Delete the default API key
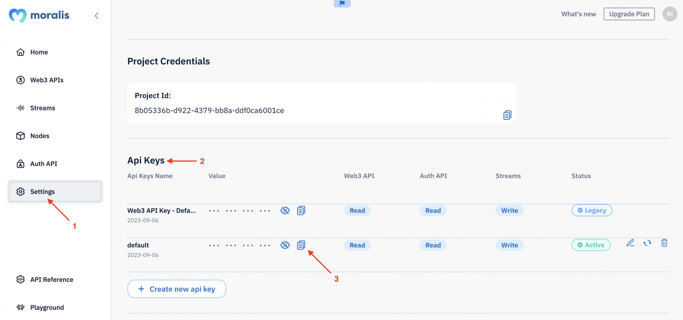 coord(664,243)
